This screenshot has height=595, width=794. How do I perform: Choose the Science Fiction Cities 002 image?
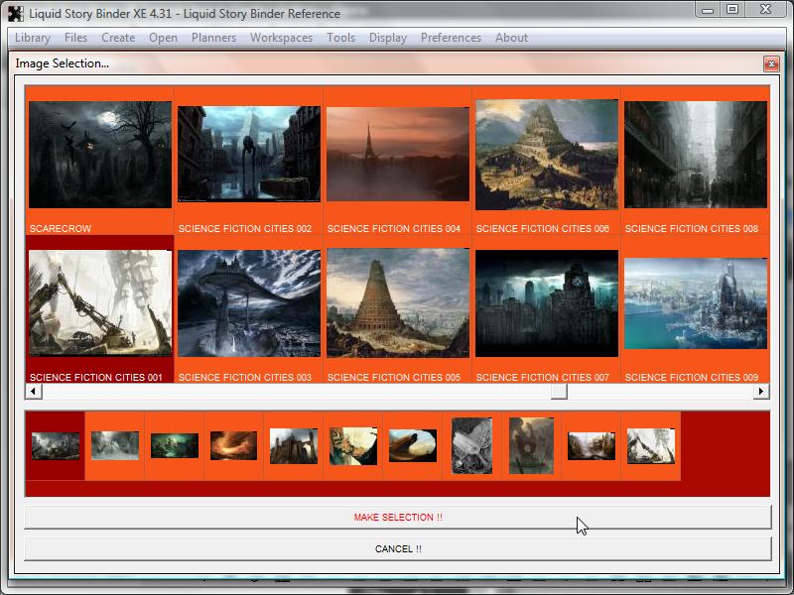click(248, 155)
